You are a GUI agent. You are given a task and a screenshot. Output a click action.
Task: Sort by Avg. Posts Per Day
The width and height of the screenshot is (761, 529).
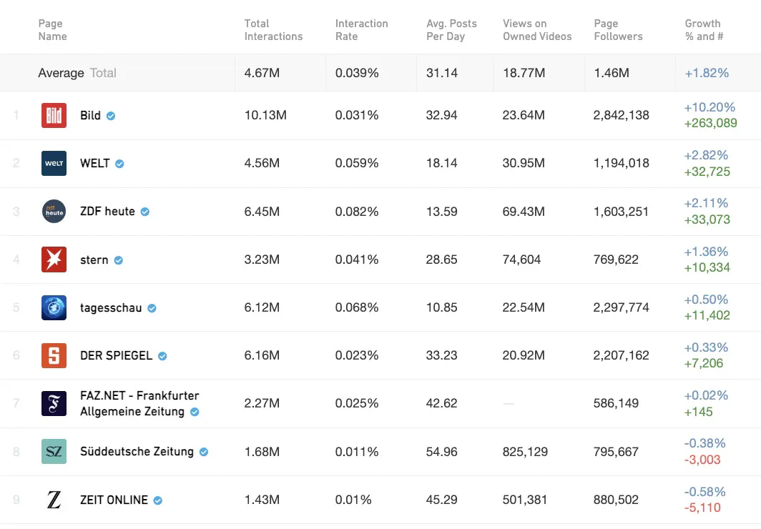pos(451,30)
